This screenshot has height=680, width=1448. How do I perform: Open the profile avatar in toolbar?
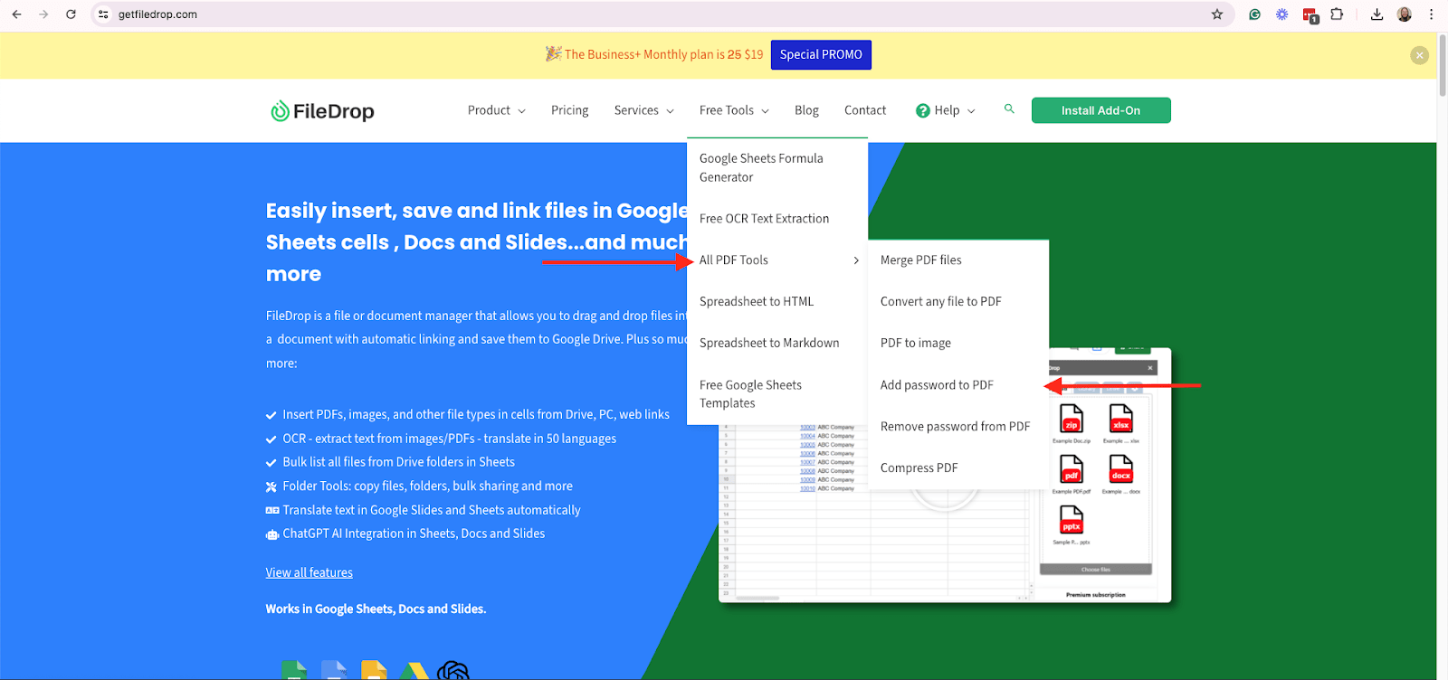1405,14
